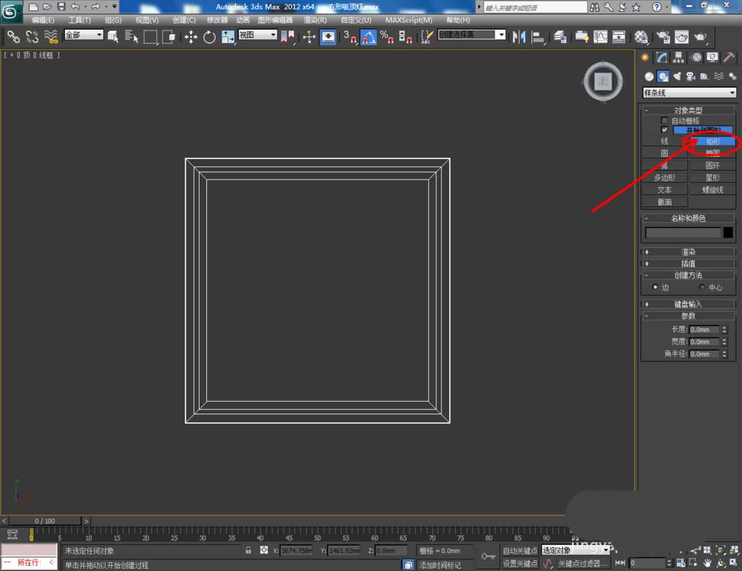Click the Mirror tool icon
Viewport: 742px width, 571px height.
[519, 36]
